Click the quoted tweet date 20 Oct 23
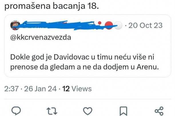This screenshot has width=175, height=116. tap(146, 25)
